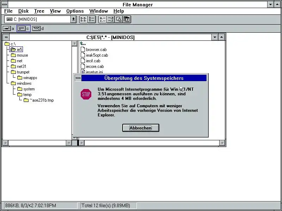Open the Help menu

pyautogui.click(x=119, y=11)
